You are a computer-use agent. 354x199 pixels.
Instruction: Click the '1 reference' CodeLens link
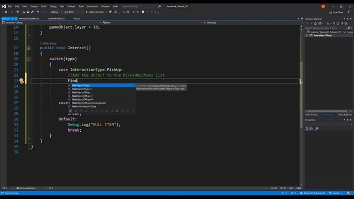(48, 43)
